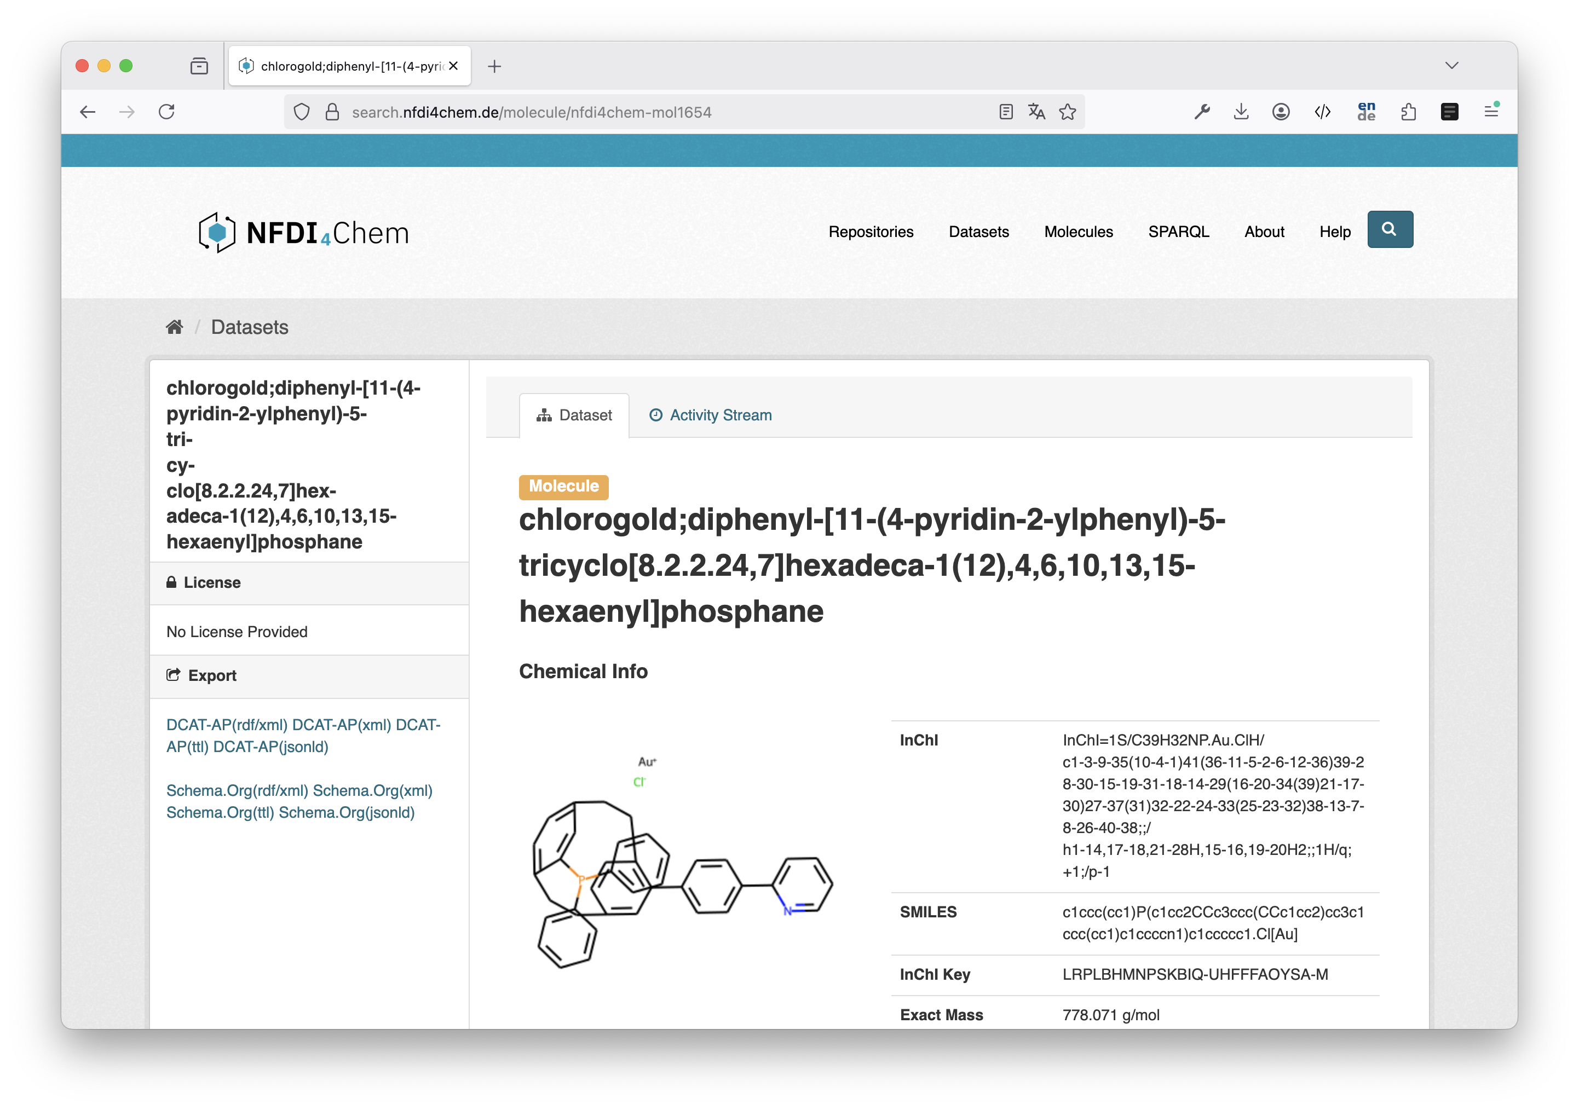Click the Chemical Info heading
The width and height of the screenshot is (1579, 1110).
coord(583,672)
